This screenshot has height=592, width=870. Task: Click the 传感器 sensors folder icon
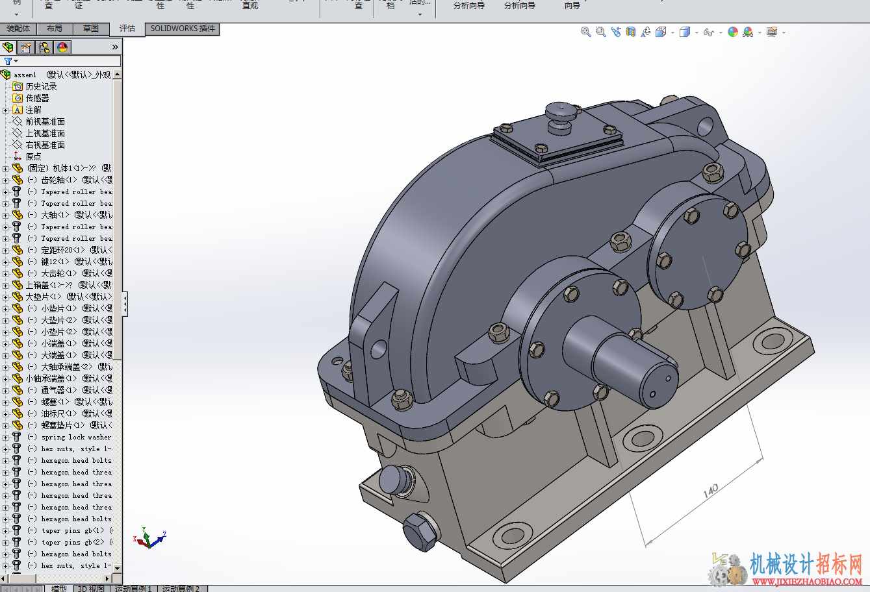(x=18, y=98)
